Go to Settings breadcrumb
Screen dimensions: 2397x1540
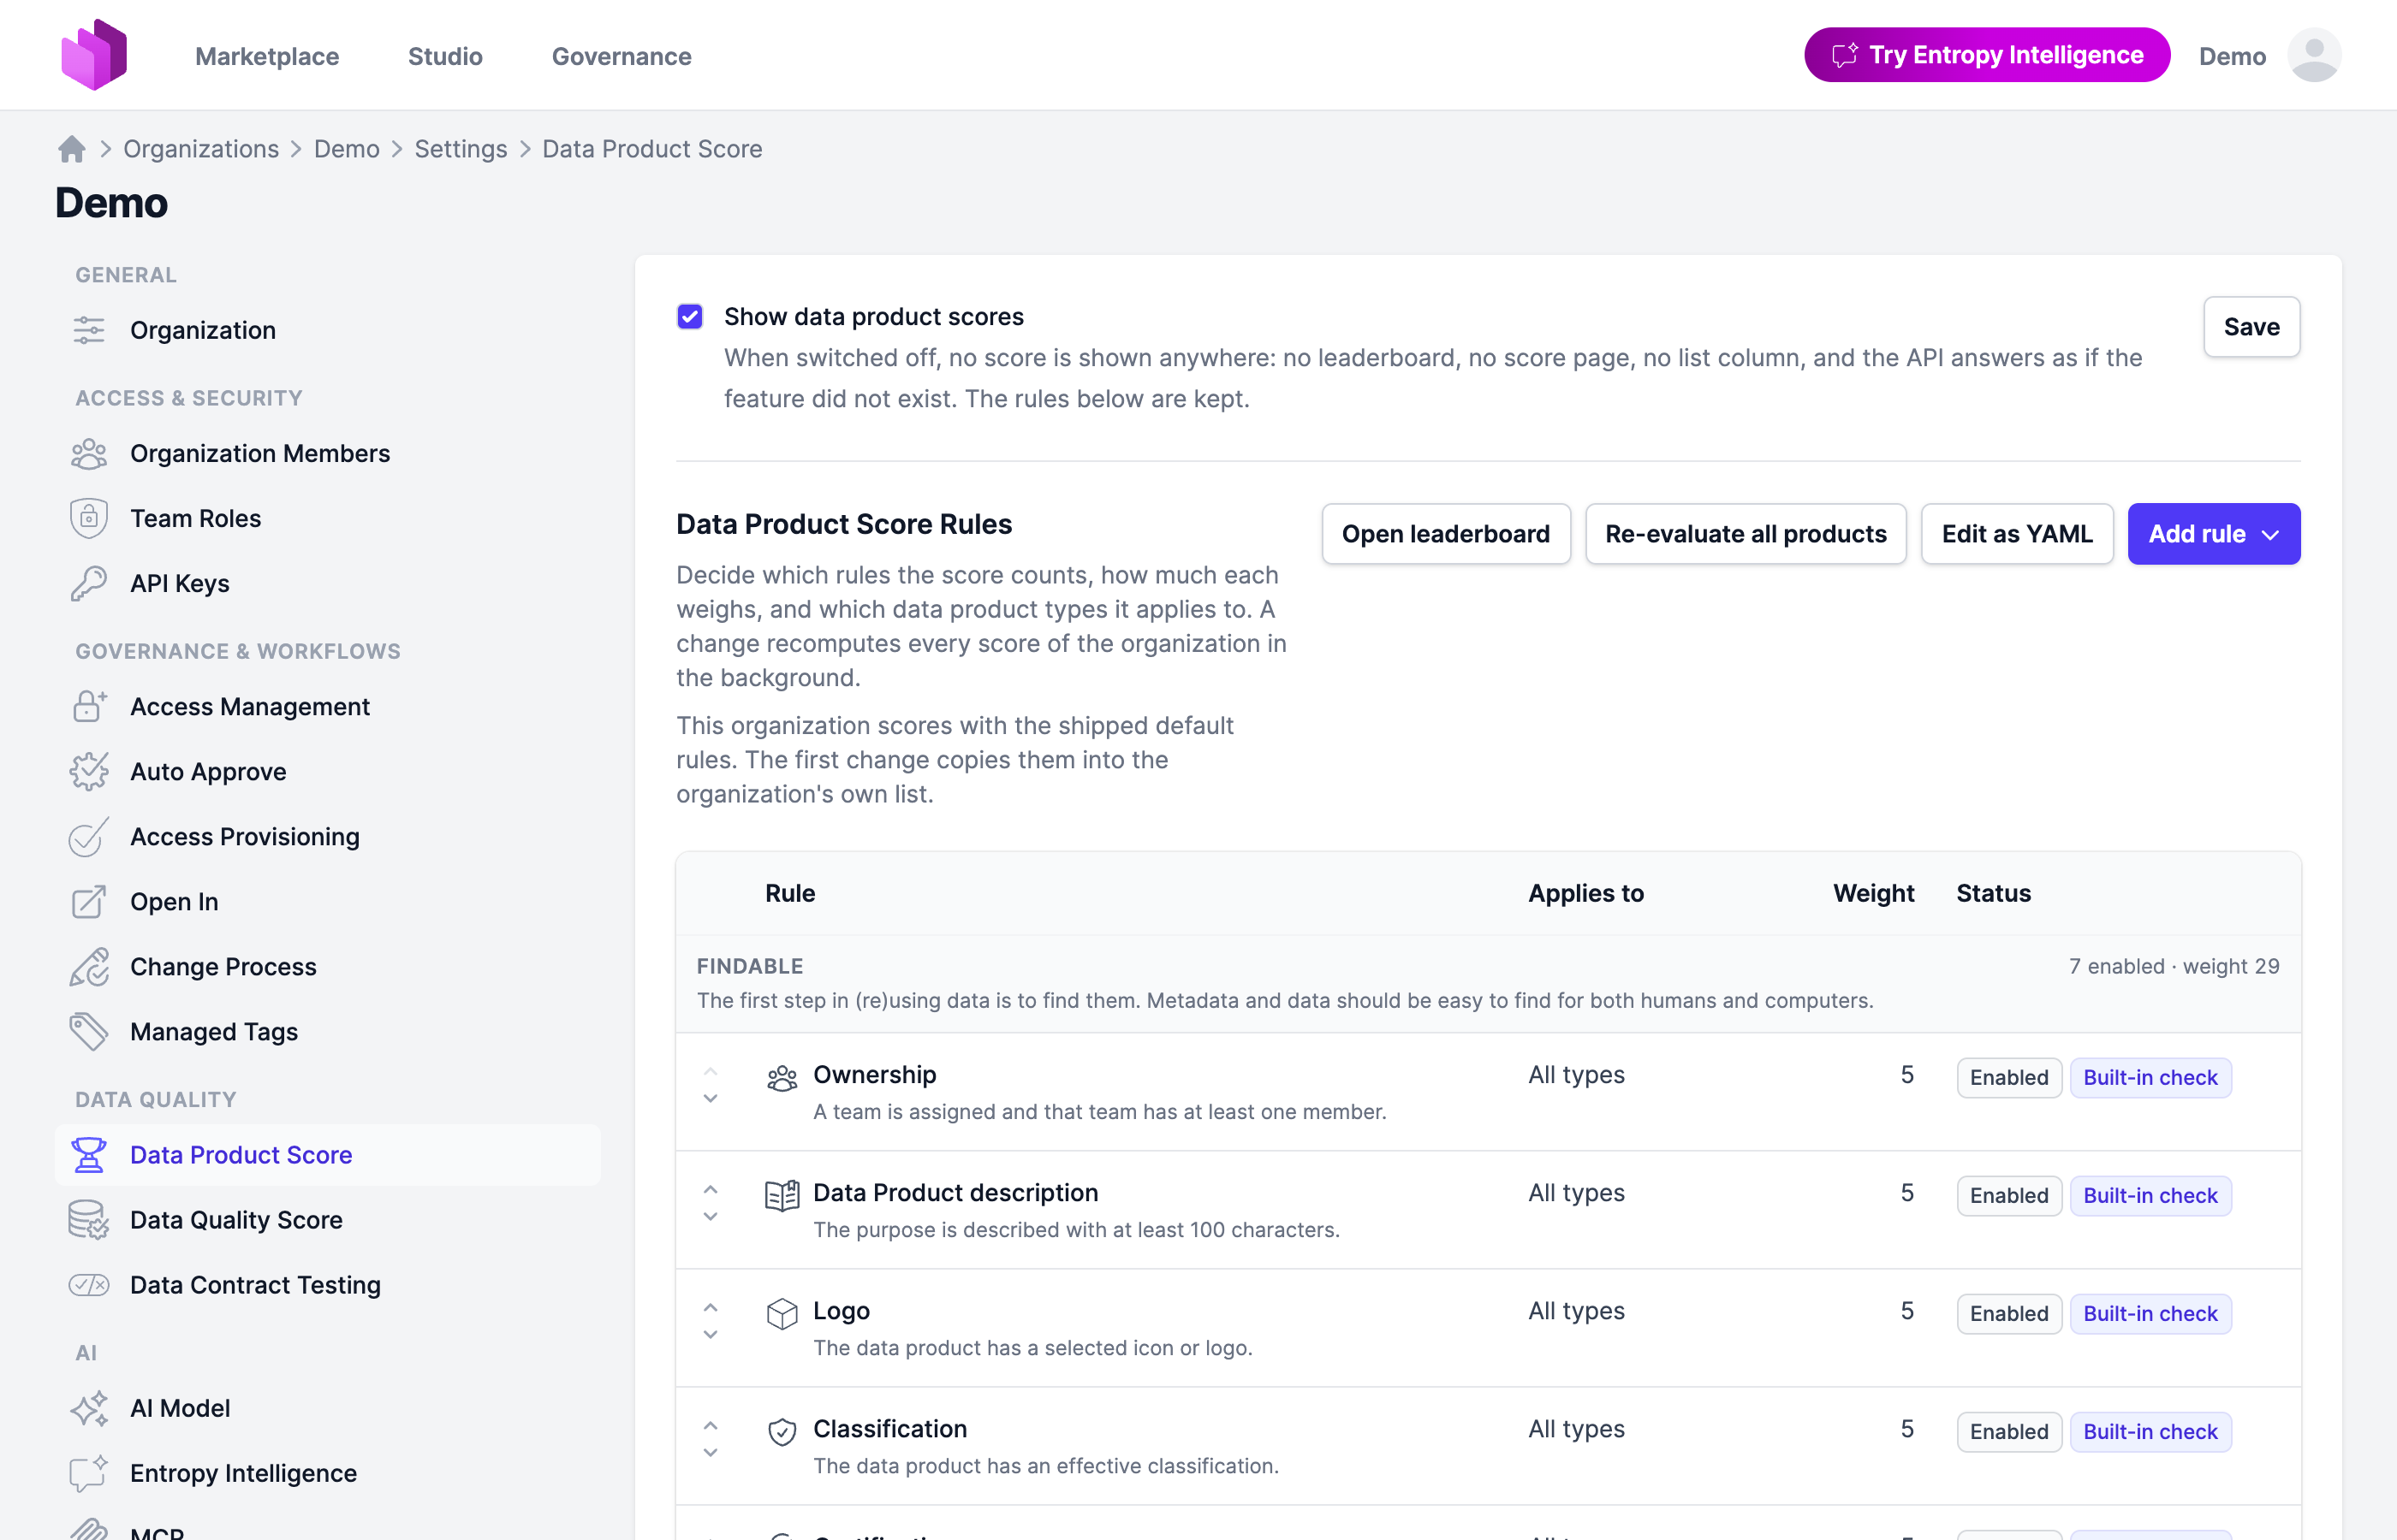[461, 149]
